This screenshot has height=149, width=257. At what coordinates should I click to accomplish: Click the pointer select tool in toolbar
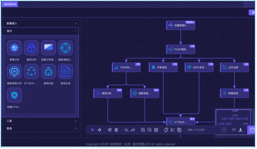[93, 130]
